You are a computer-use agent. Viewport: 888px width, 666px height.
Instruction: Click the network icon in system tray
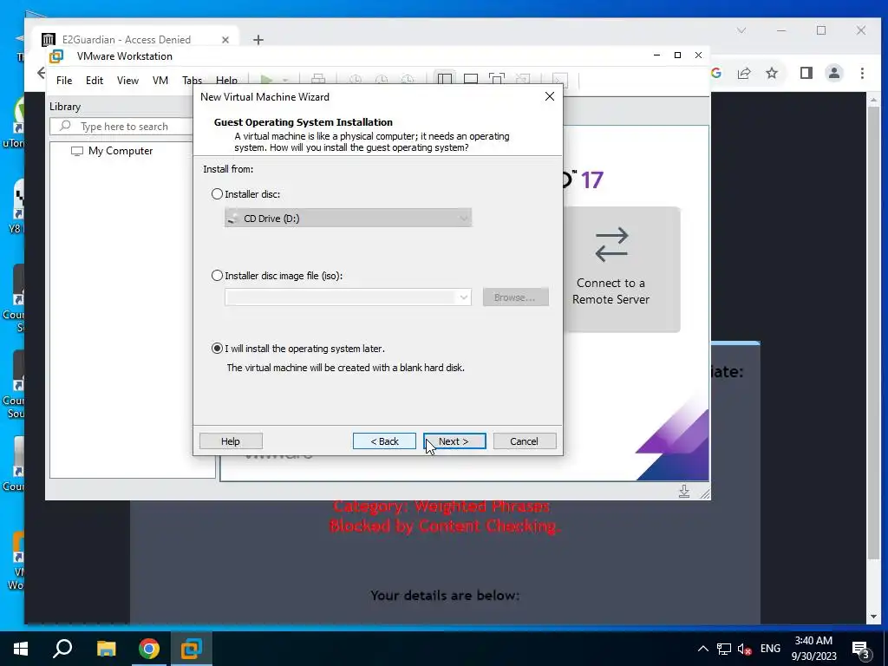click(724, 649)
